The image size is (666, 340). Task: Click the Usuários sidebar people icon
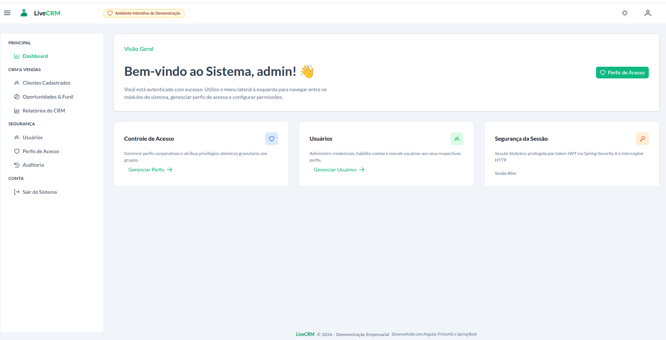pos(17,137)
